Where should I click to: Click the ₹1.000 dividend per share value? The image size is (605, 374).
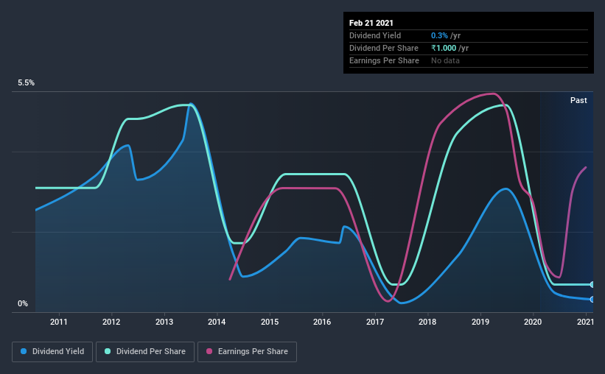point(444,48)
